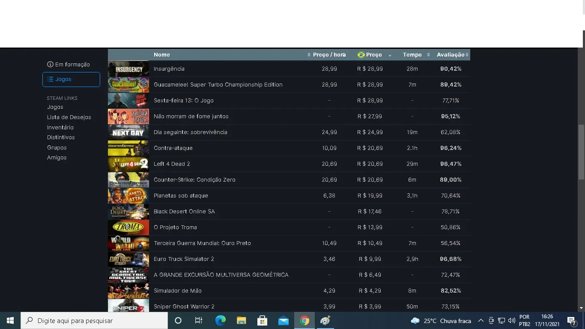Click the R $ 17,46 price cell
The height and width of the screenshot is (329, 585).
point(370,211)
